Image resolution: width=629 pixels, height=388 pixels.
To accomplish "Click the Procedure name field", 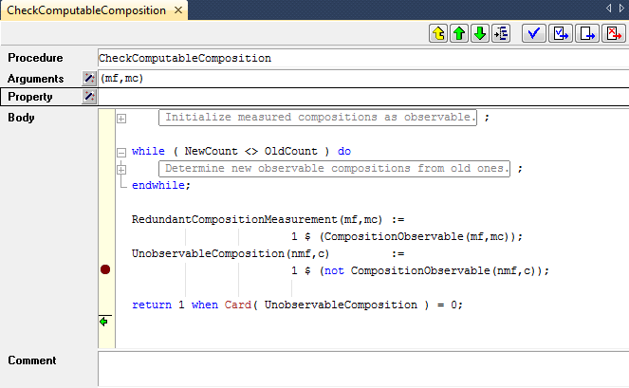I will 363,58.
